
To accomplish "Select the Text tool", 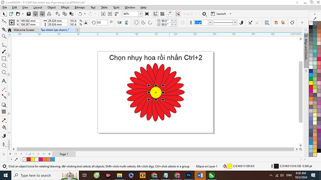I will pyautogui.click(x=4, y=81).
